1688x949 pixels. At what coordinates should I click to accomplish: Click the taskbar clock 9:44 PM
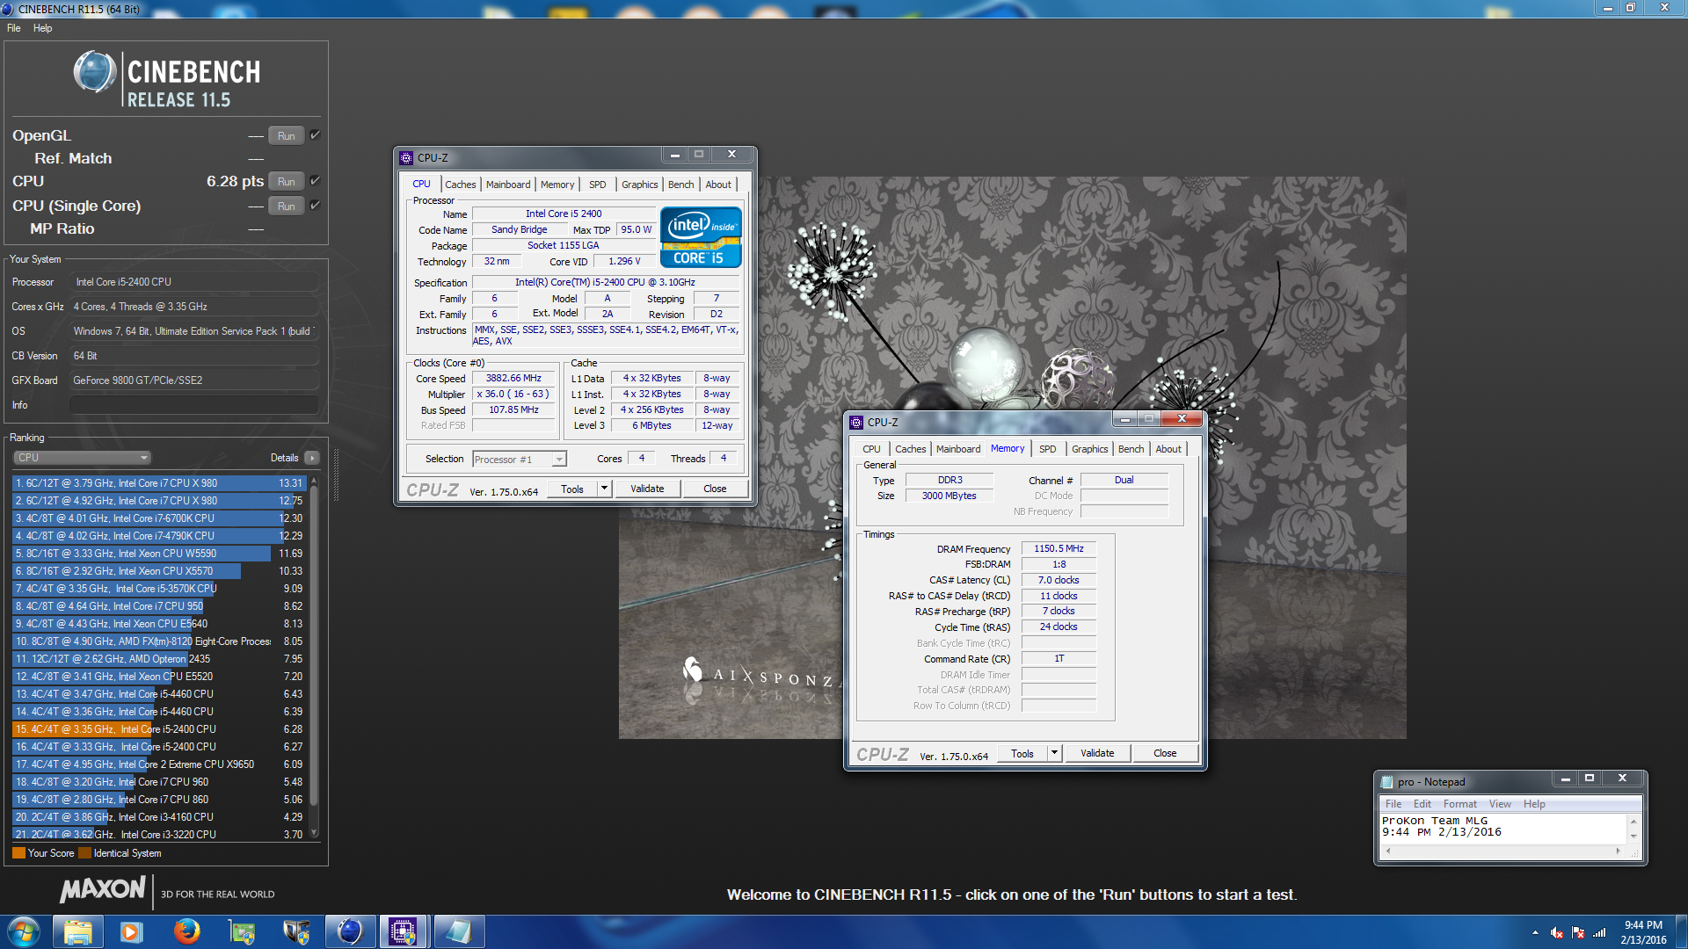point(1643,932)
